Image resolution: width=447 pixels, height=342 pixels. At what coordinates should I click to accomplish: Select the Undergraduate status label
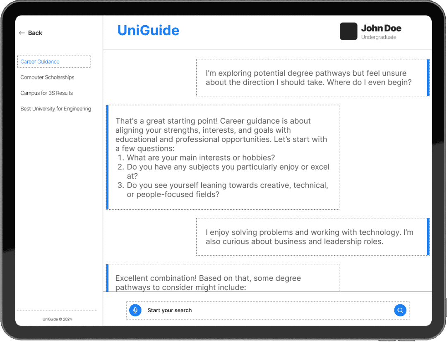pyautogui.click(x=378, y=36)
